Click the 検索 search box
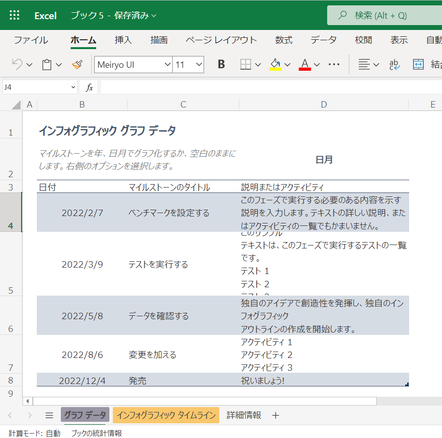442x438 pixels. tap(385, 15)
